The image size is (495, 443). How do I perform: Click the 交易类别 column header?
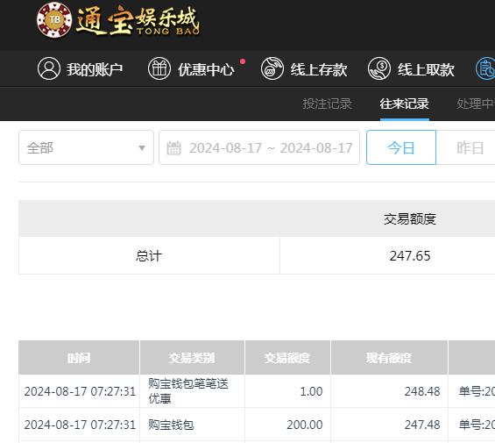coord(192,358)
